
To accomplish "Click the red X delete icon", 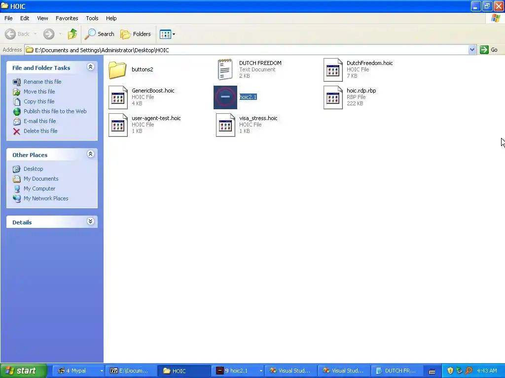I will pos(17,131).
